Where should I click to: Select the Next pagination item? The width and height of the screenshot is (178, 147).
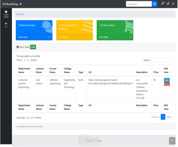169,117
